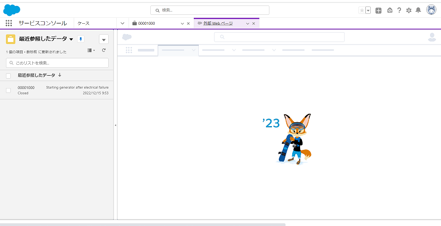The width and height of the screenshot is (441, 226).
Task: Open 外部 Web ページ tab options chevron
Action: (x=248, y=24)
